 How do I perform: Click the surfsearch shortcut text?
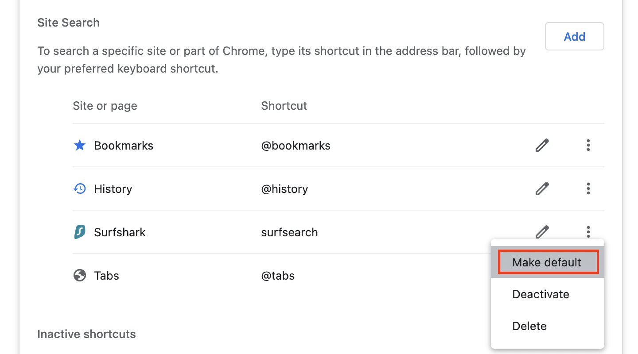coord(289,232)
